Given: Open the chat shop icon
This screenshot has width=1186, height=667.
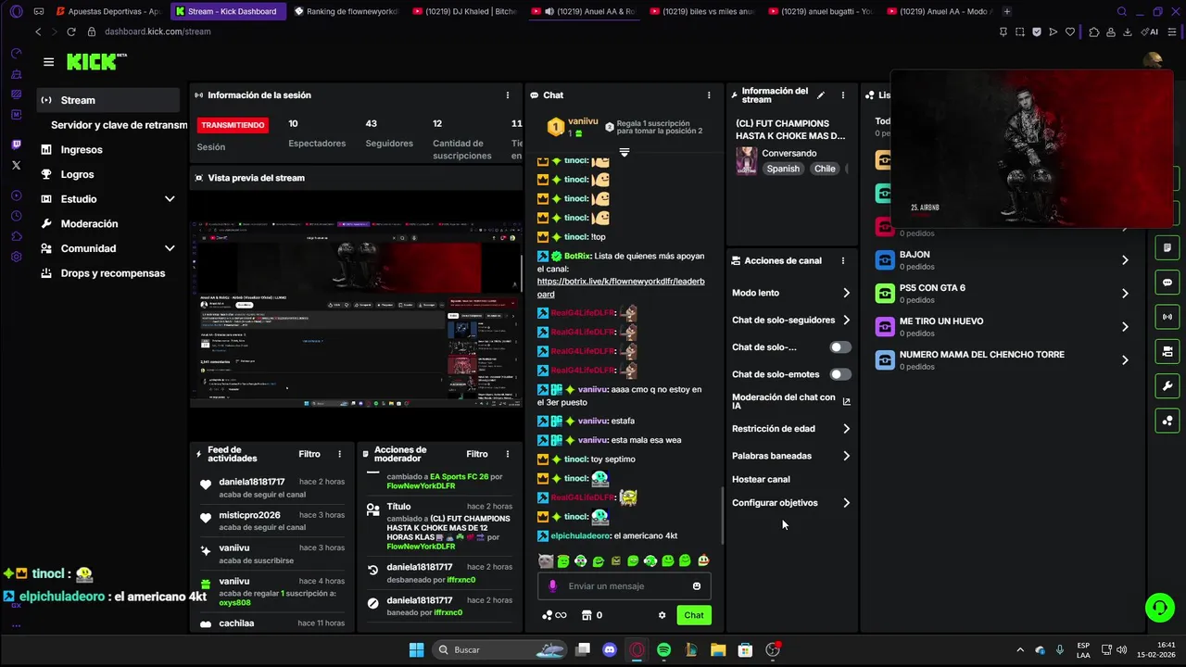Looking at the screenshot, I should coord(587,615).
